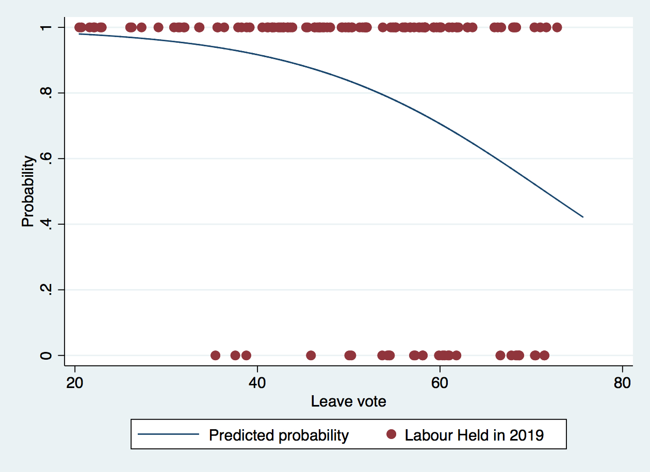Click the "Probability" y-axis title
650x472 pixels.
click(27, 191)
